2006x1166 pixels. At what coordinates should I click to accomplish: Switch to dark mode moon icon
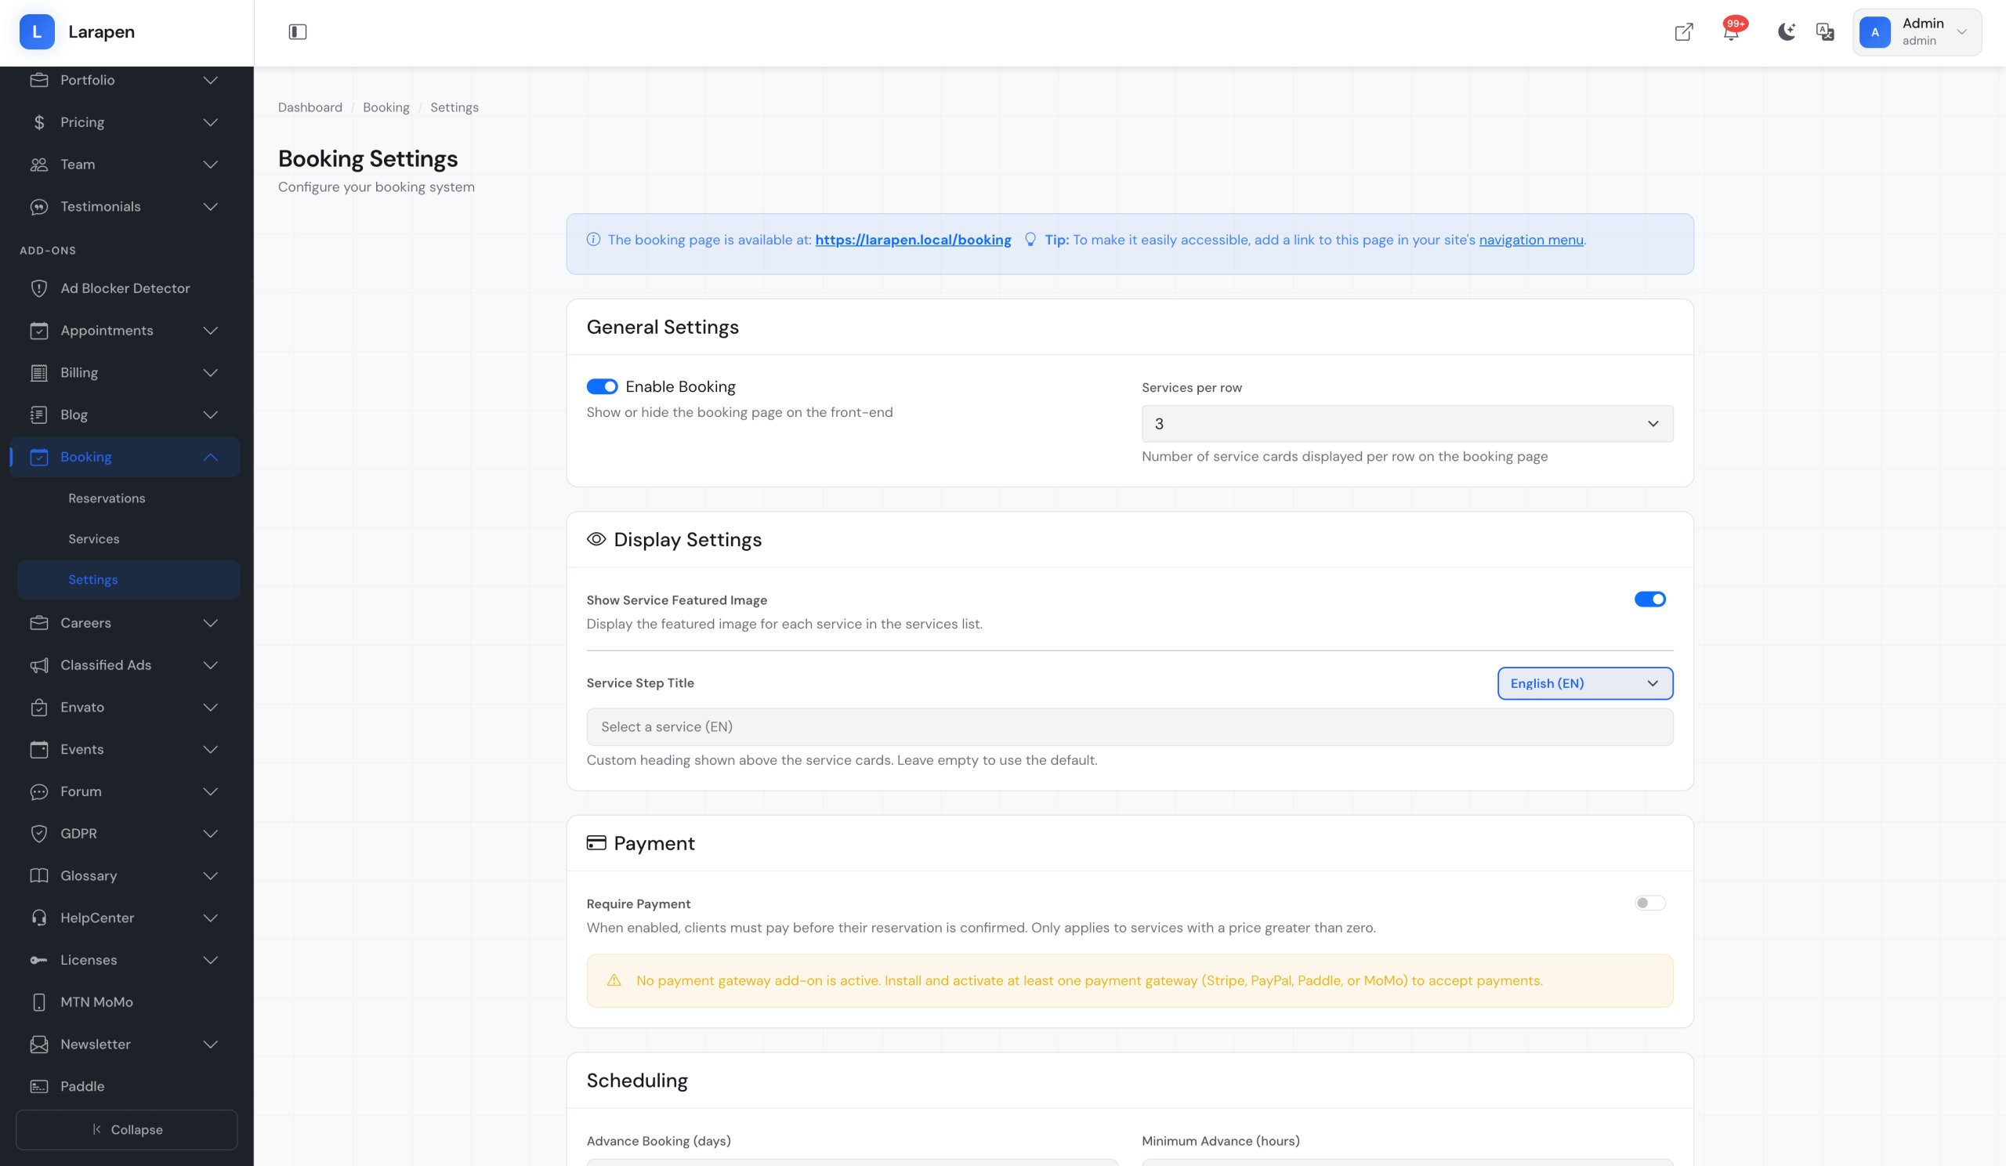tap(1787, 32)
